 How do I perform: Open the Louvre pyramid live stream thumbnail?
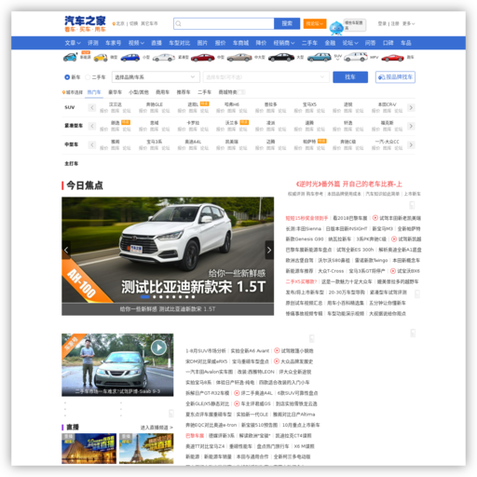pyautogui.click(x=89, y=448)
